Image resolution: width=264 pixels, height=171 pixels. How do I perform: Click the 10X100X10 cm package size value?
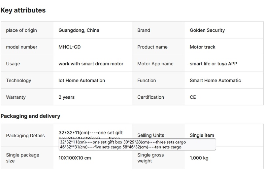coord(75,158)
